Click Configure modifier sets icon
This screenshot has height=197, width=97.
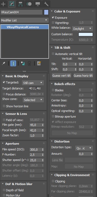(39, 64)
